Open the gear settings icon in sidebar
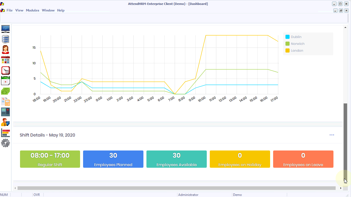This screenshot has width=351, height=197. [5, 143]
